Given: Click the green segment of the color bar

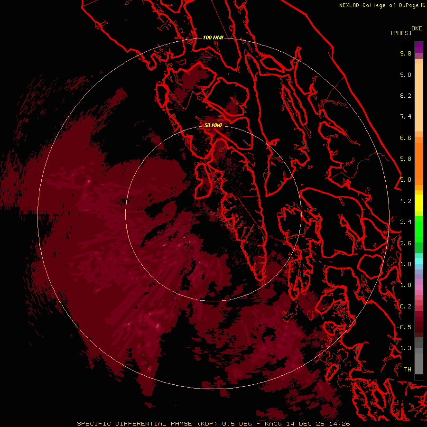Looking at the screenshot, I should click(x=419, y=229).
